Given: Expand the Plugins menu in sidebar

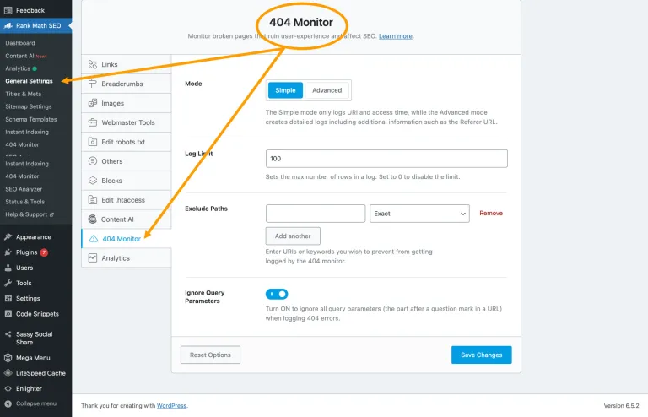Looking at the screenshot, I should click(26, 252).
